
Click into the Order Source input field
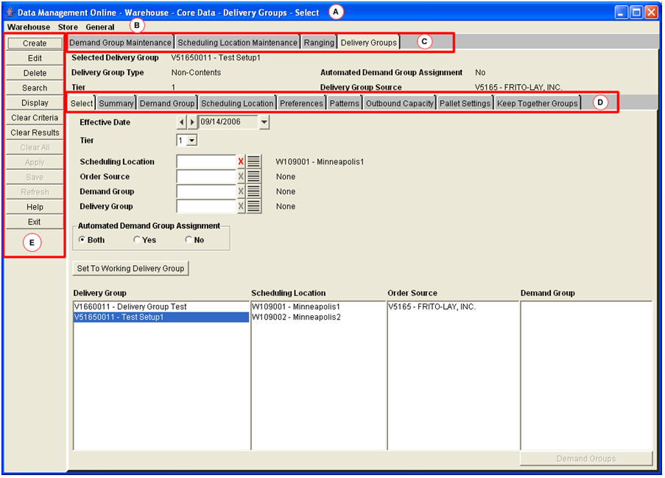click(206, 177)
